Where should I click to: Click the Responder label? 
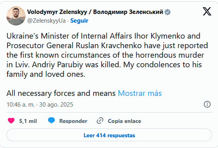click(73, 121)
